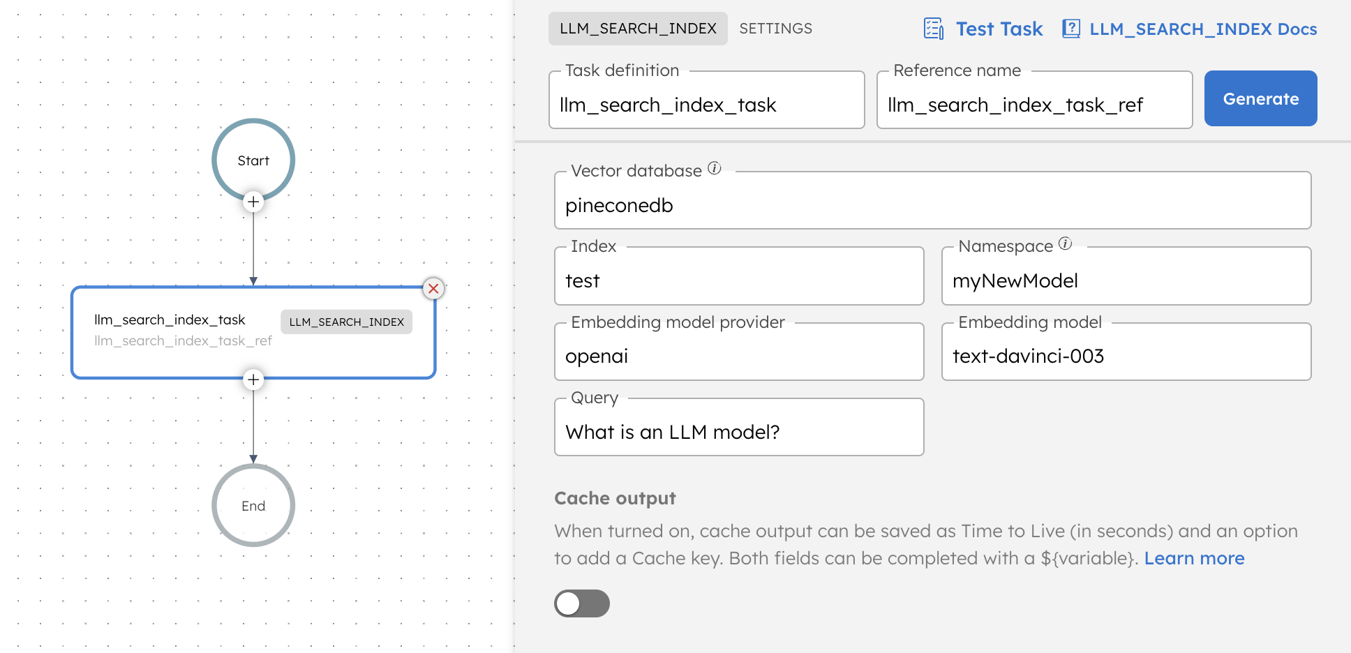Viewport: 1351px width, 653px height.
Task: Open the Test Task link
Action: click(999, 29)
